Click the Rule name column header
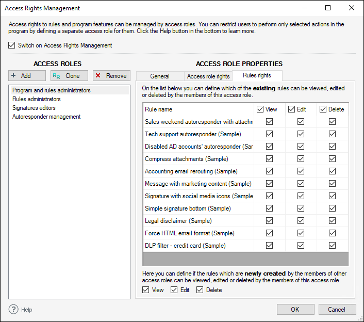The width and height of the screenshot is (364, 322). pos(198,109)
